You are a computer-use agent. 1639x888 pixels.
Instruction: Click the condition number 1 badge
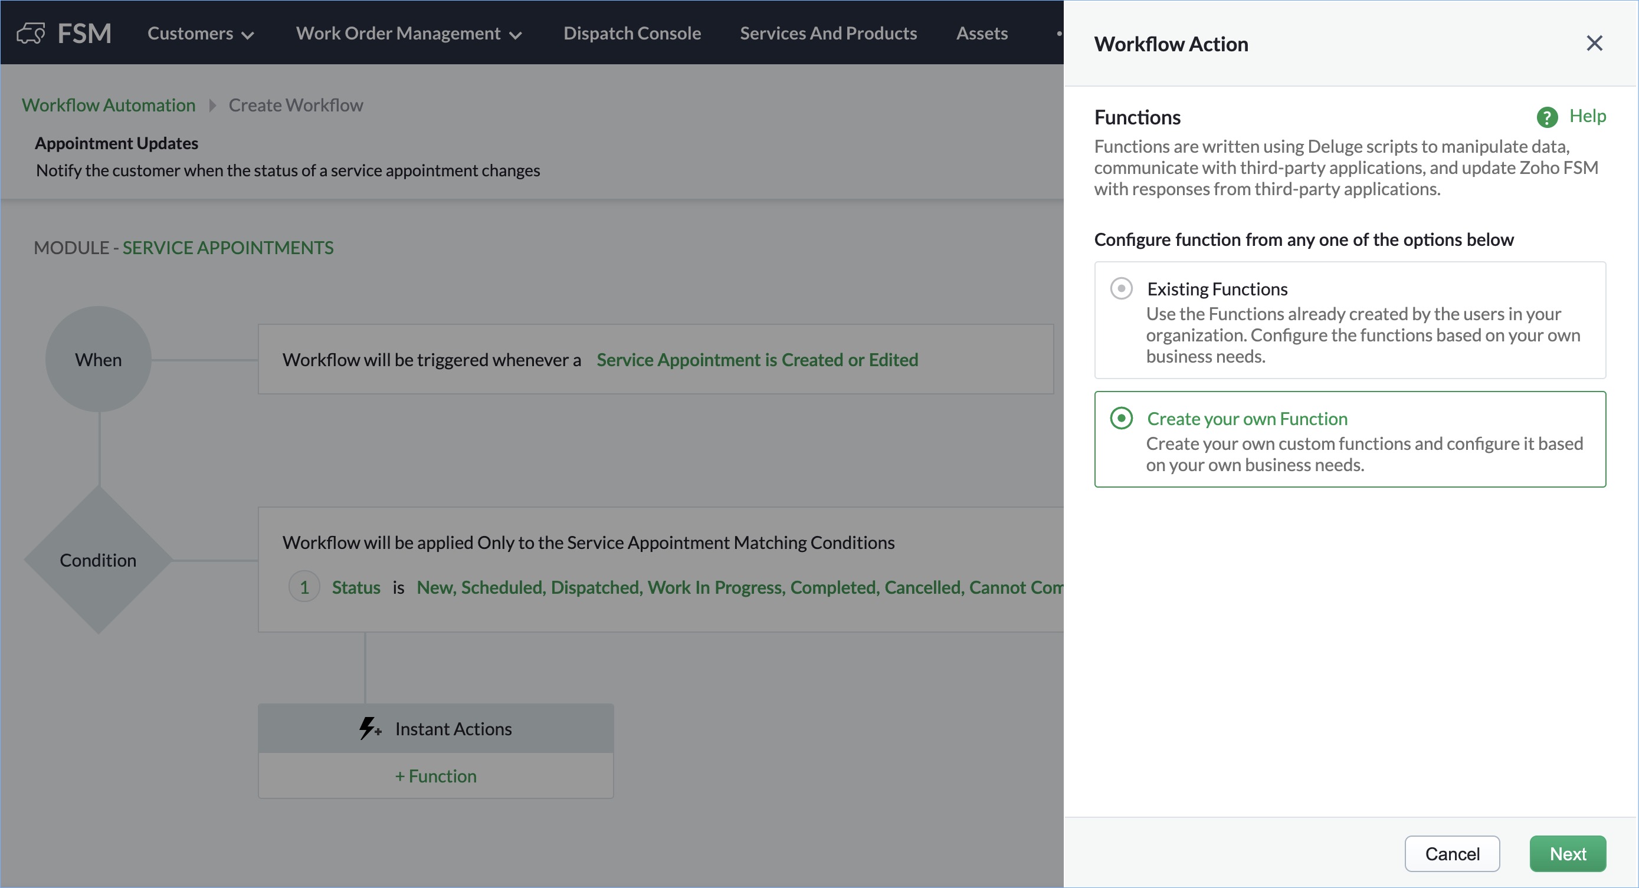tap(304, 587)
